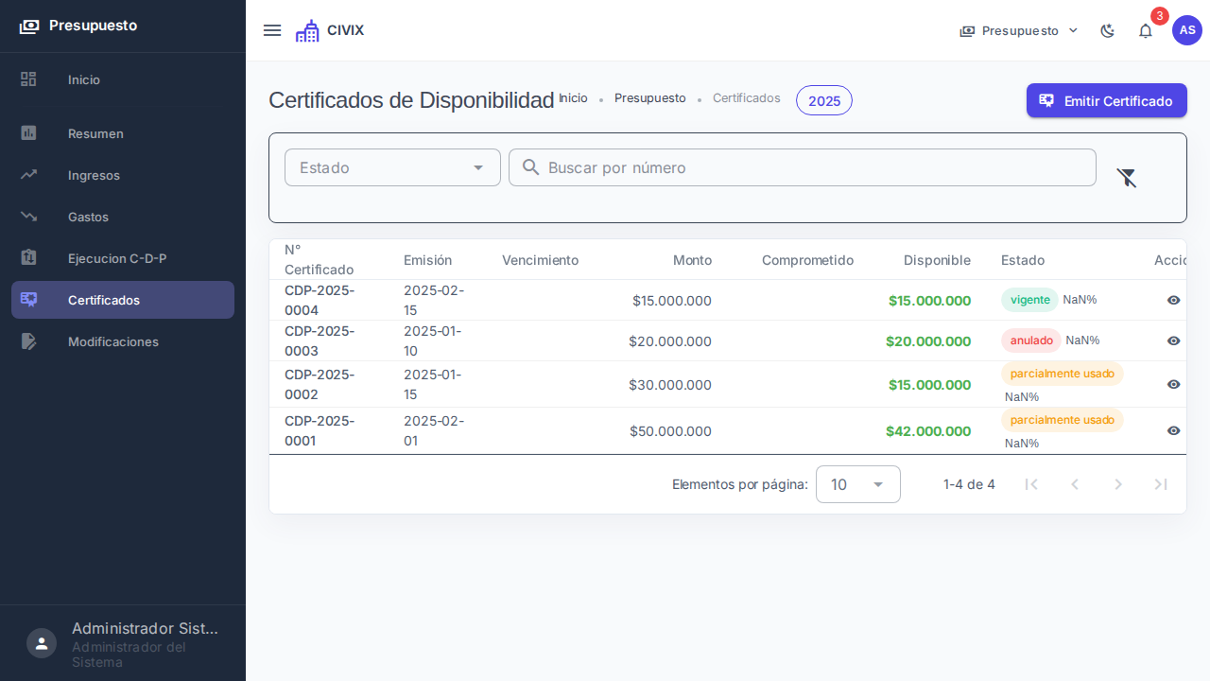
Task: Click the Certificados sidebar icon
Action: pyautogui.click(x=28, y=300)
